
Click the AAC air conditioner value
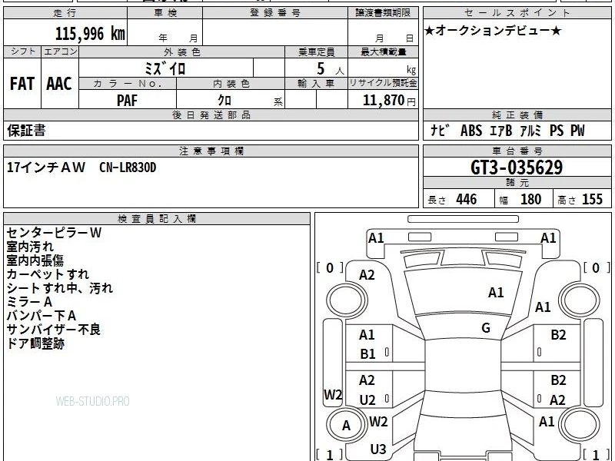[59, 84]
